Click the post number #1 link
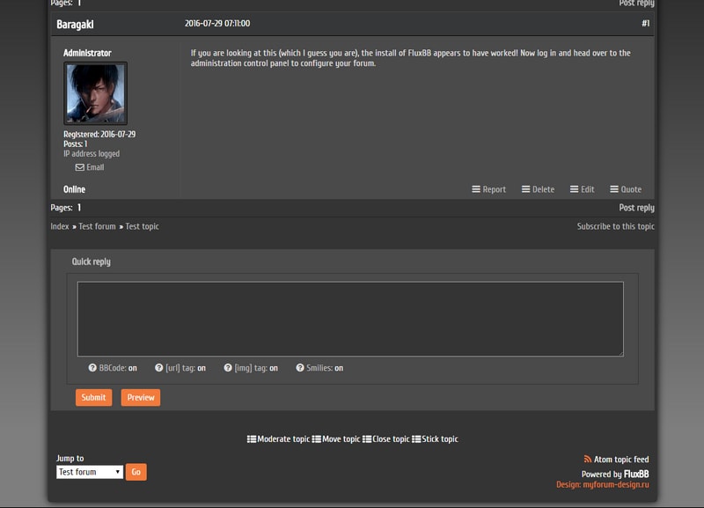704x508 pixels. pyautogui.click(x=646, y=24)
